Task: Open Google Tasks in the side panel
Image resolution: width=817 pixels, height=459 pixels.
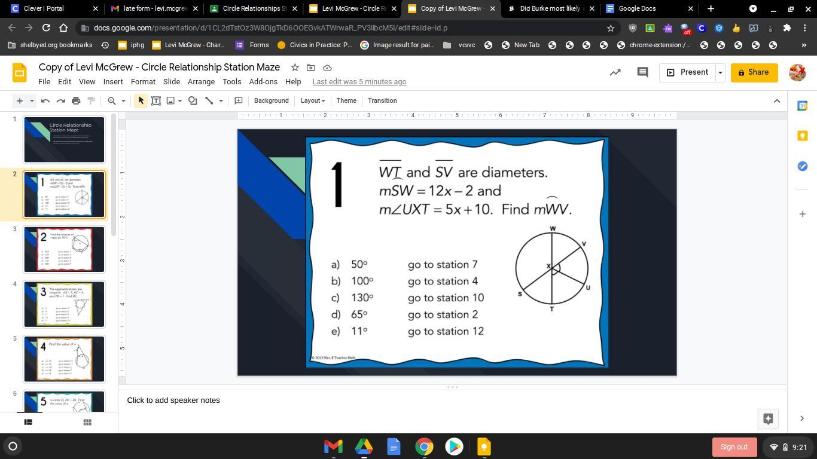Action: click(803, 166)
